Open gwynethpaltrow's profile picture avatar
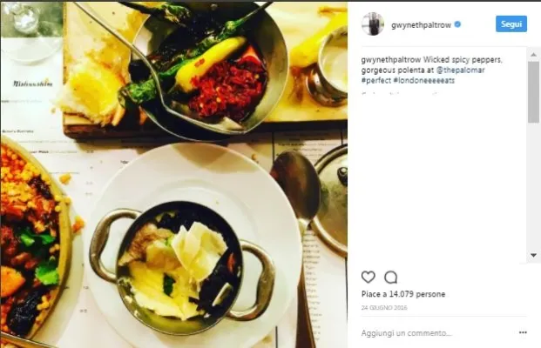Viewport: 541px width, 348px height. tap(373, 24)
